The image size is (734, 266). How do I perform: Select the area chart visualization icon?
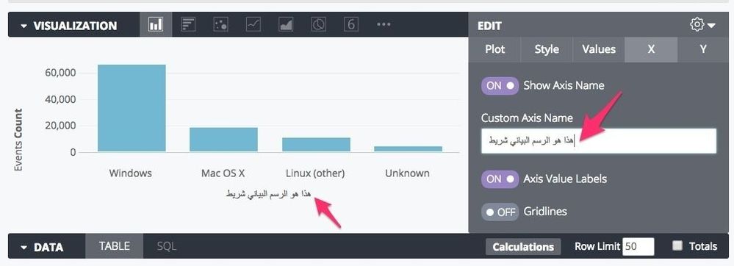point(286,25)
